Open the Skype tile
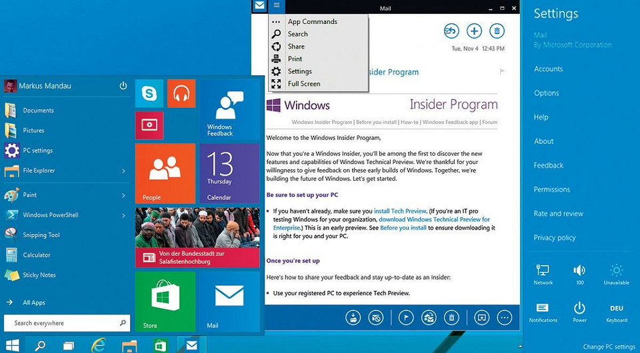Image resolution: width=640 pixels, height=353 pixels. pos(149,93)
